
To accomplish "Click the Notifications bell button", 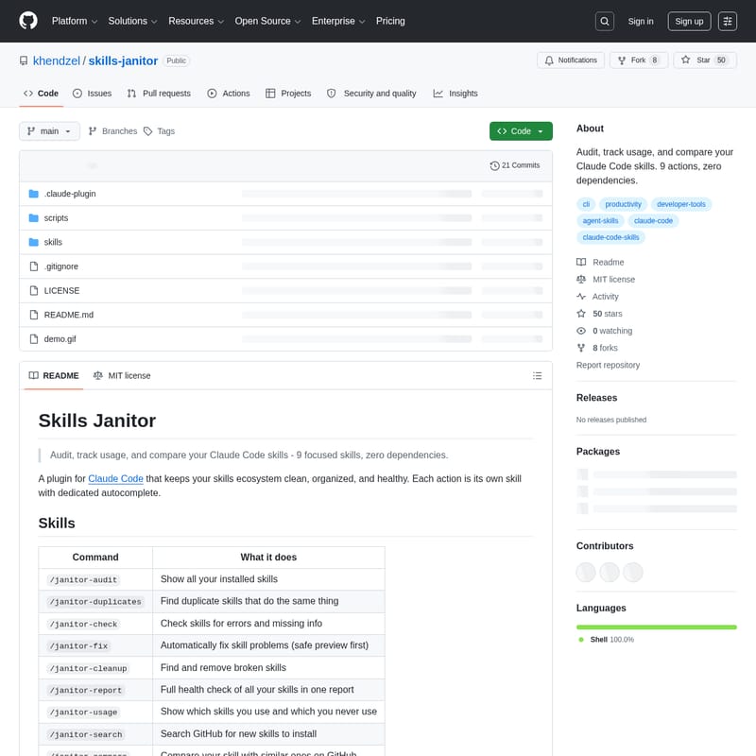I will [571, 60].
